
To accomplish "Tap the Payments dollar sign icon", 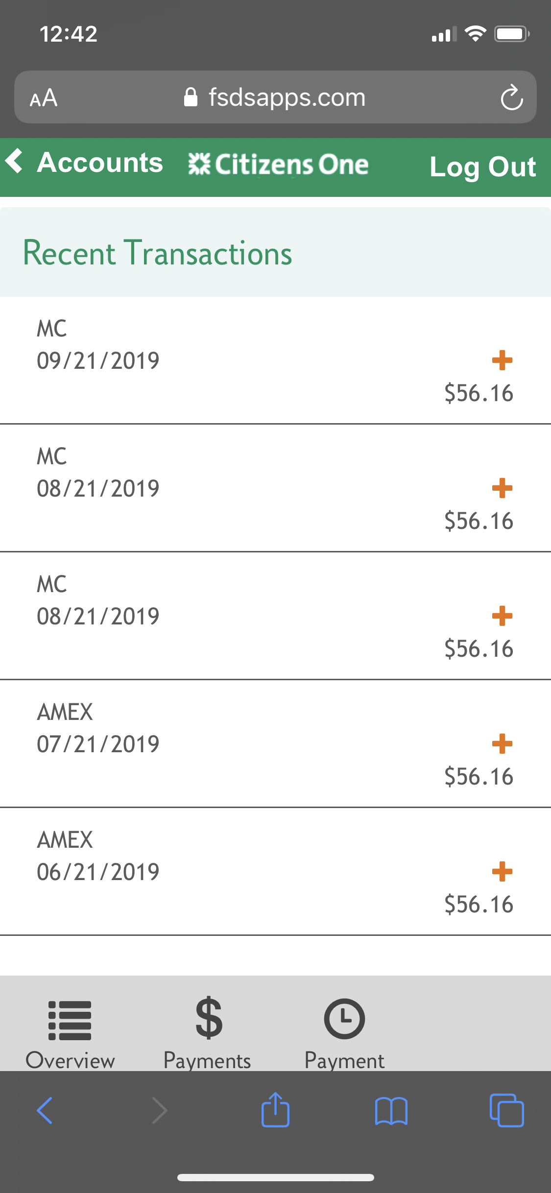I will point(209,1019).
